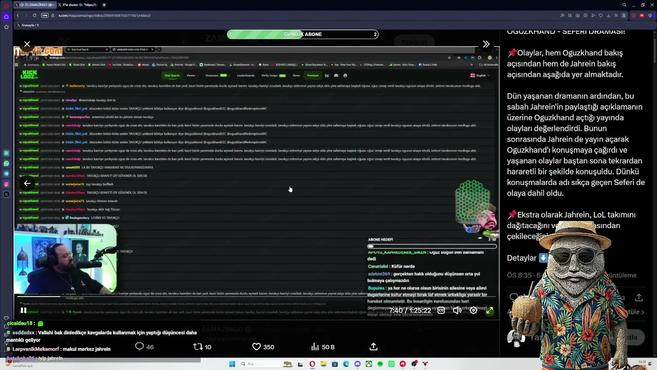This screenshot has height=370, width=657.
Task: Open Instagram in the Opera sidebar
Action: point(6,184)
